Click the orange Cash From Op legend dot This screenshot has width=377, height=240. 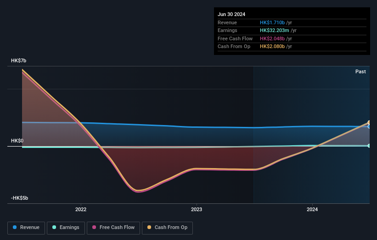(149, 227)
